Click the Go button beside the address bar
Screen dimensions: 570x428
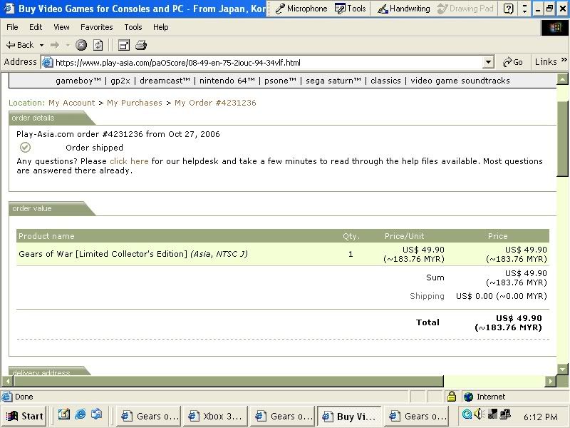click(513, 62)
